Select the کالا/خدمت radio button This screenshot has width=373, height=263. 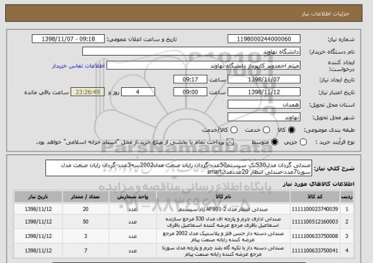point(234,130)
